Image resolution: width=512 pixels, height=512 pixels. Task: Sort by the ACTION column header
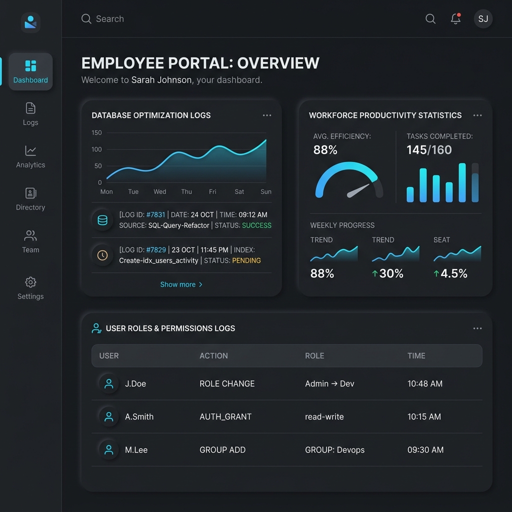pos(214,355)
